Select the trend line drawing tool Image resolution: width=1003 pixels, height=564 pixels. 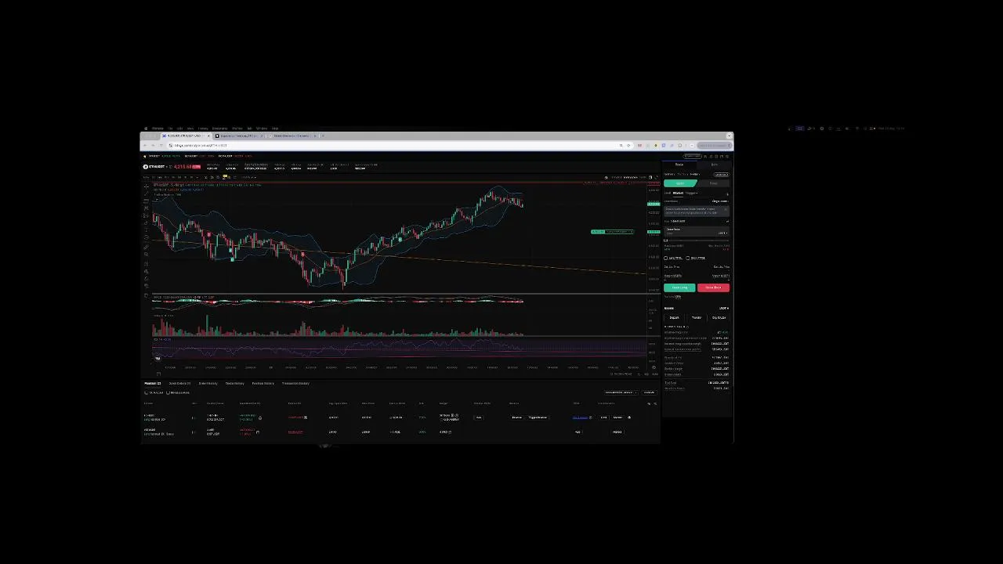tap(147, 193)
